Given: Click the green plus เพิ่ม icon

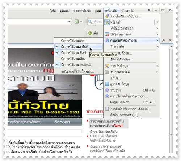Looking at the screenshot, I should tap(90, 33).
